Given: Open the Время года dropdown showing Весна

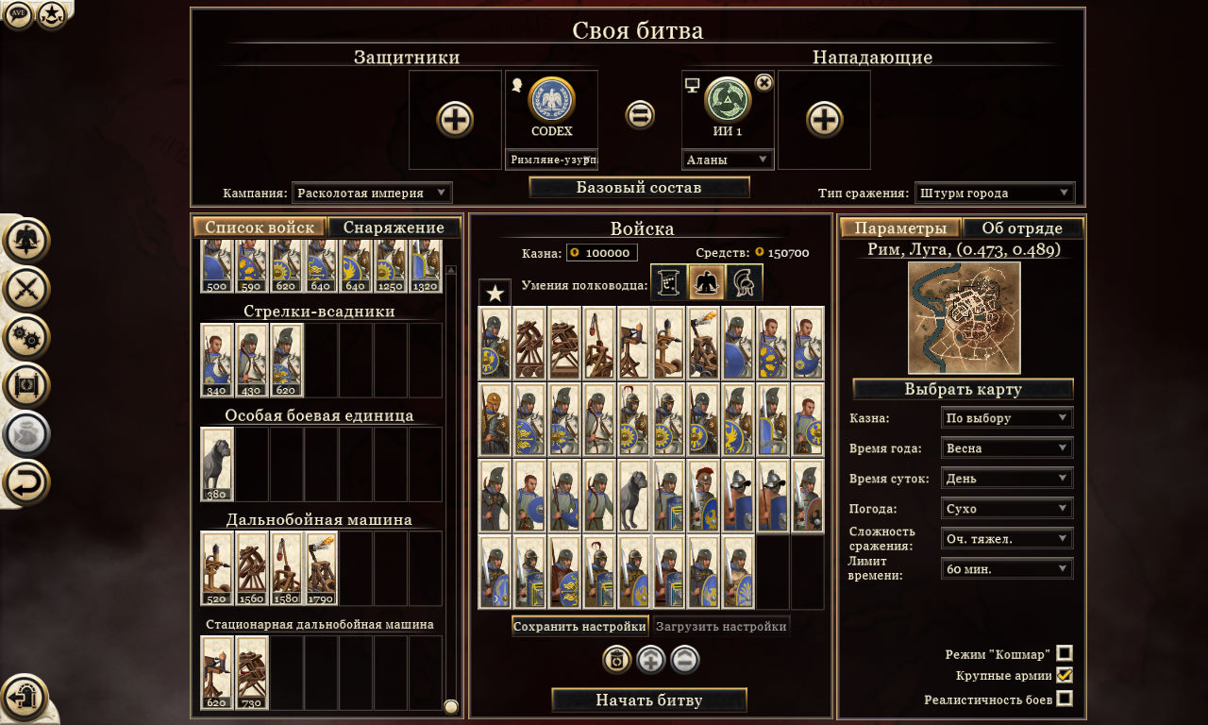Looking at the screenshot, I should (1007, 447).
